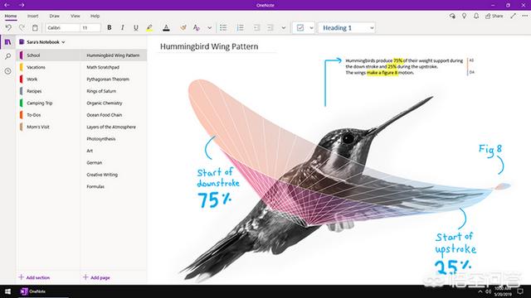Click the notebooks navigation icon

pos(7,42)
